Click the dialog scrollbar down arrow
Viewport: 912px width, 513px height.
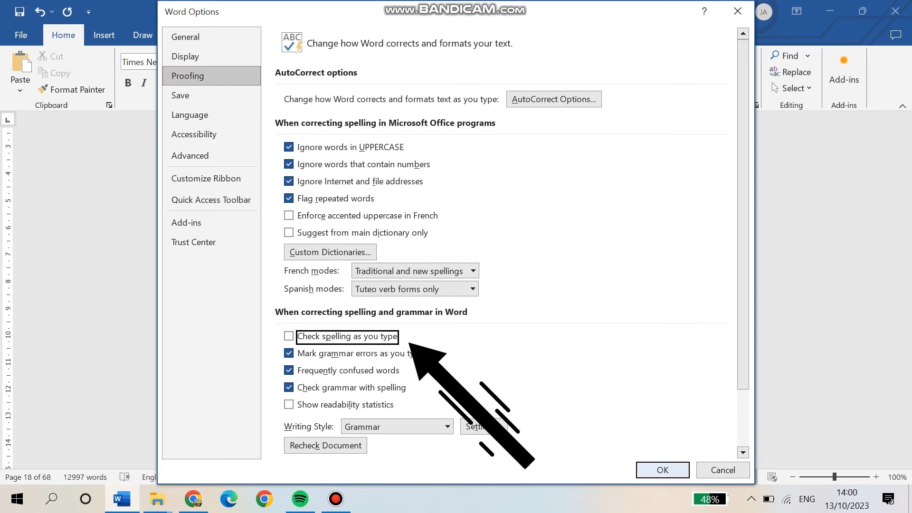(743, 452)
